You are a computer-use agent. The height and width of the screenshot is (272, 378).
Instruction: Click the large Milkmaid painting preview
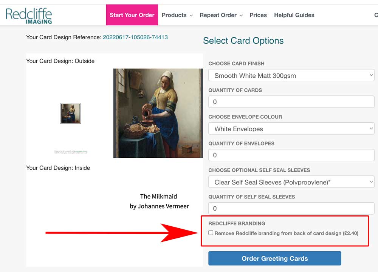pyautogui.click(x=158, y=112)
